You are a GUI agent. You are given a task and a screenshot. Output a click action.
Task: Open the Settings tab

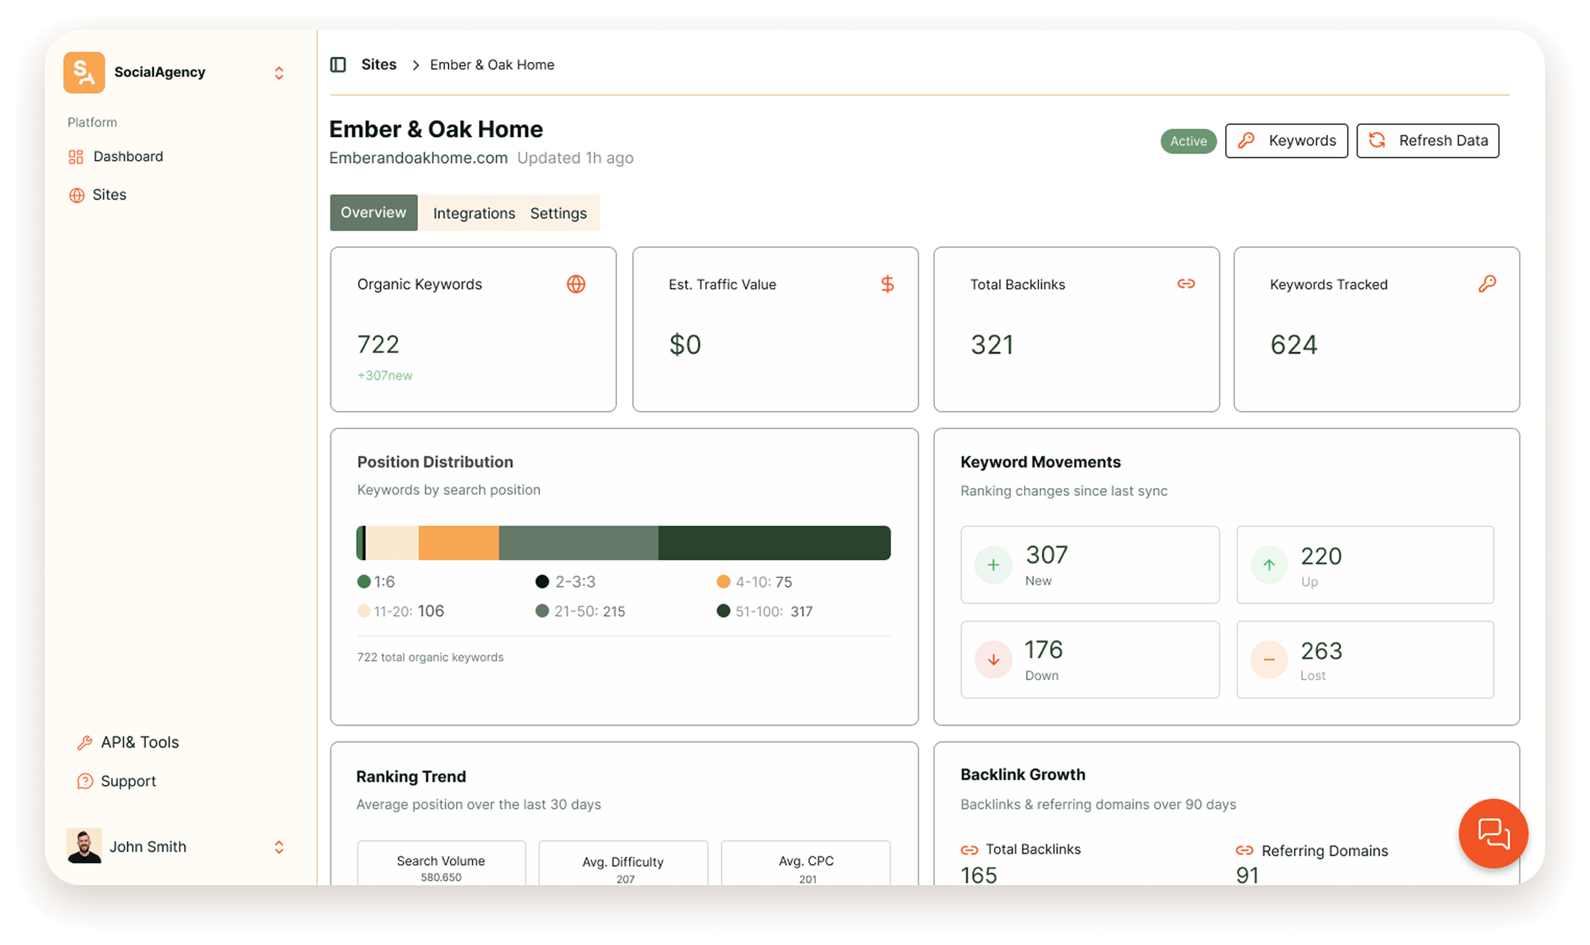(x=558, y=212)
